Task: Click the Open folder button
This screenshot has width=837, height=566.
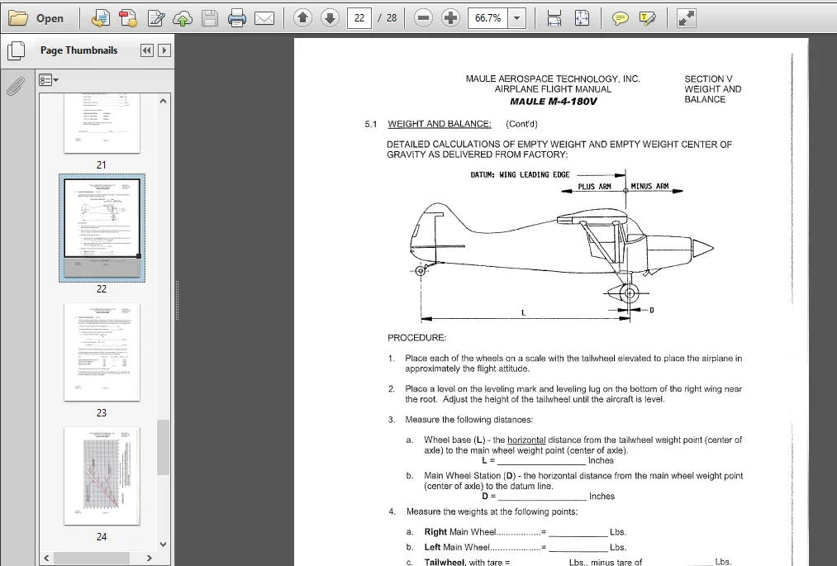Action: point(36,18)
